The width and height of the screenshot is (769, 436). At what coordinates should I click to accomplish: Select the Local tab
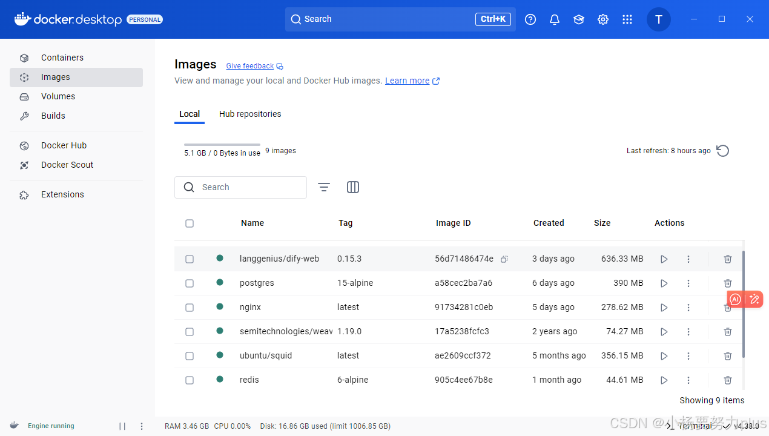190,114
